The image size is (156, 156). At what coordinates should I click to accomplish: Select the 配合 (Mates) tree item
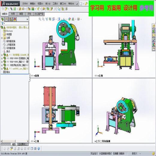tap(7, 72)
